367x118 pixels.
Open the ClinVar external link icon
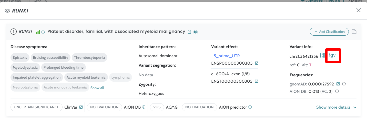(81, 107)
